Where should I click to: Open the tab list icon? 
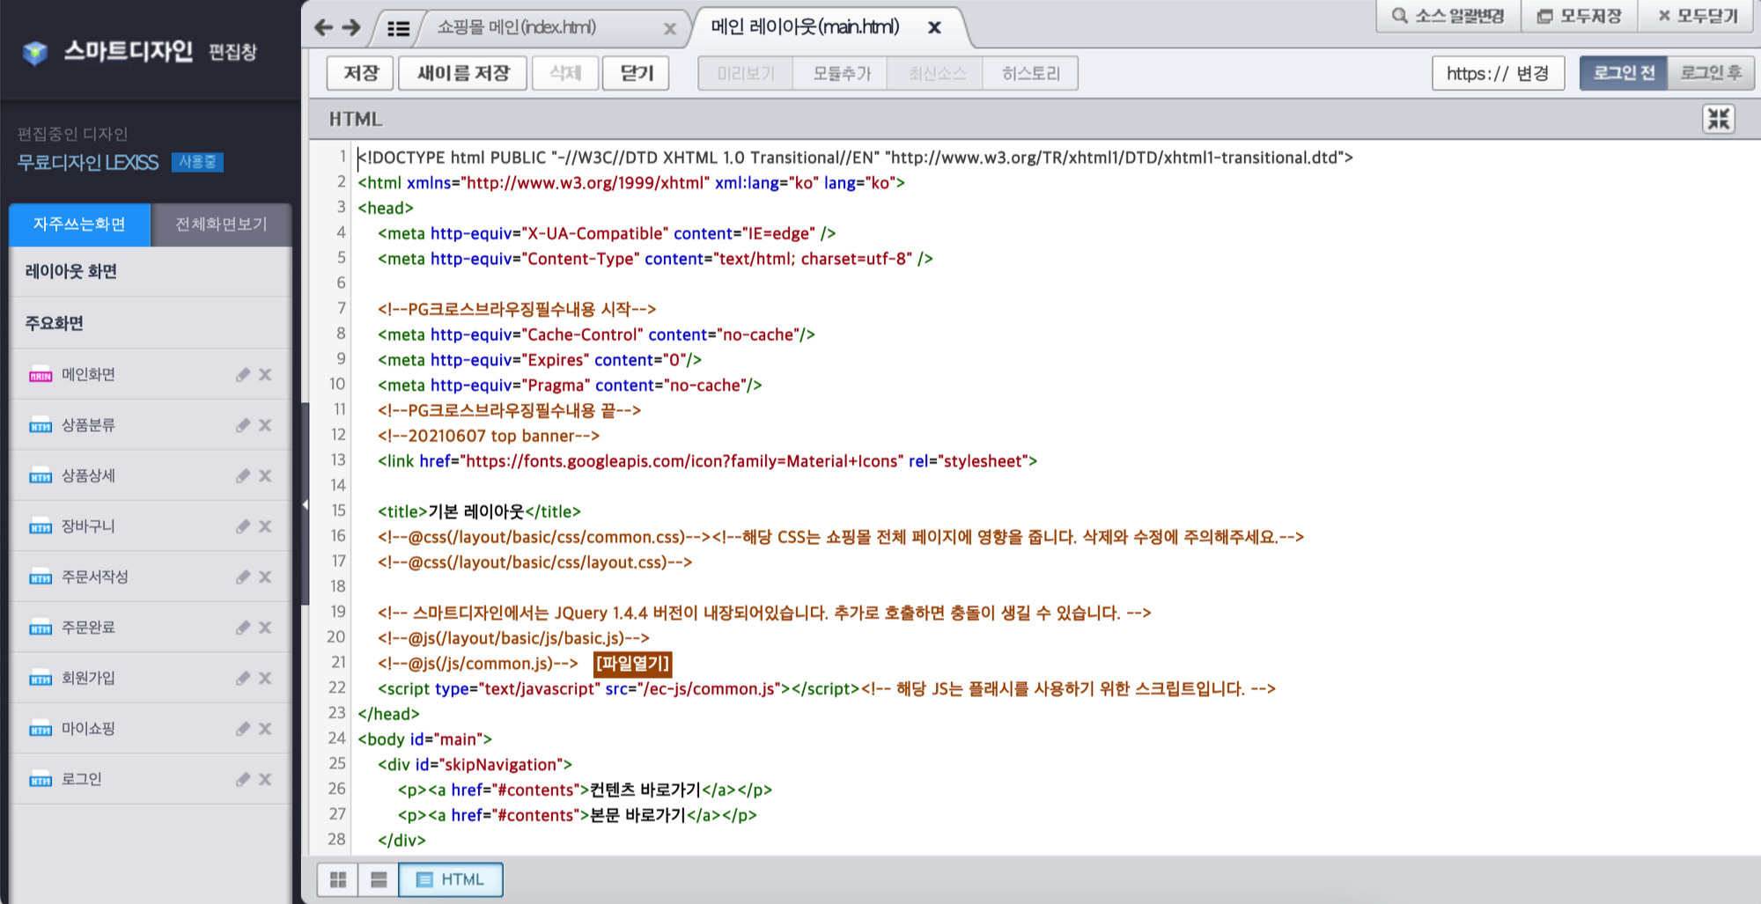coord(398,28)
